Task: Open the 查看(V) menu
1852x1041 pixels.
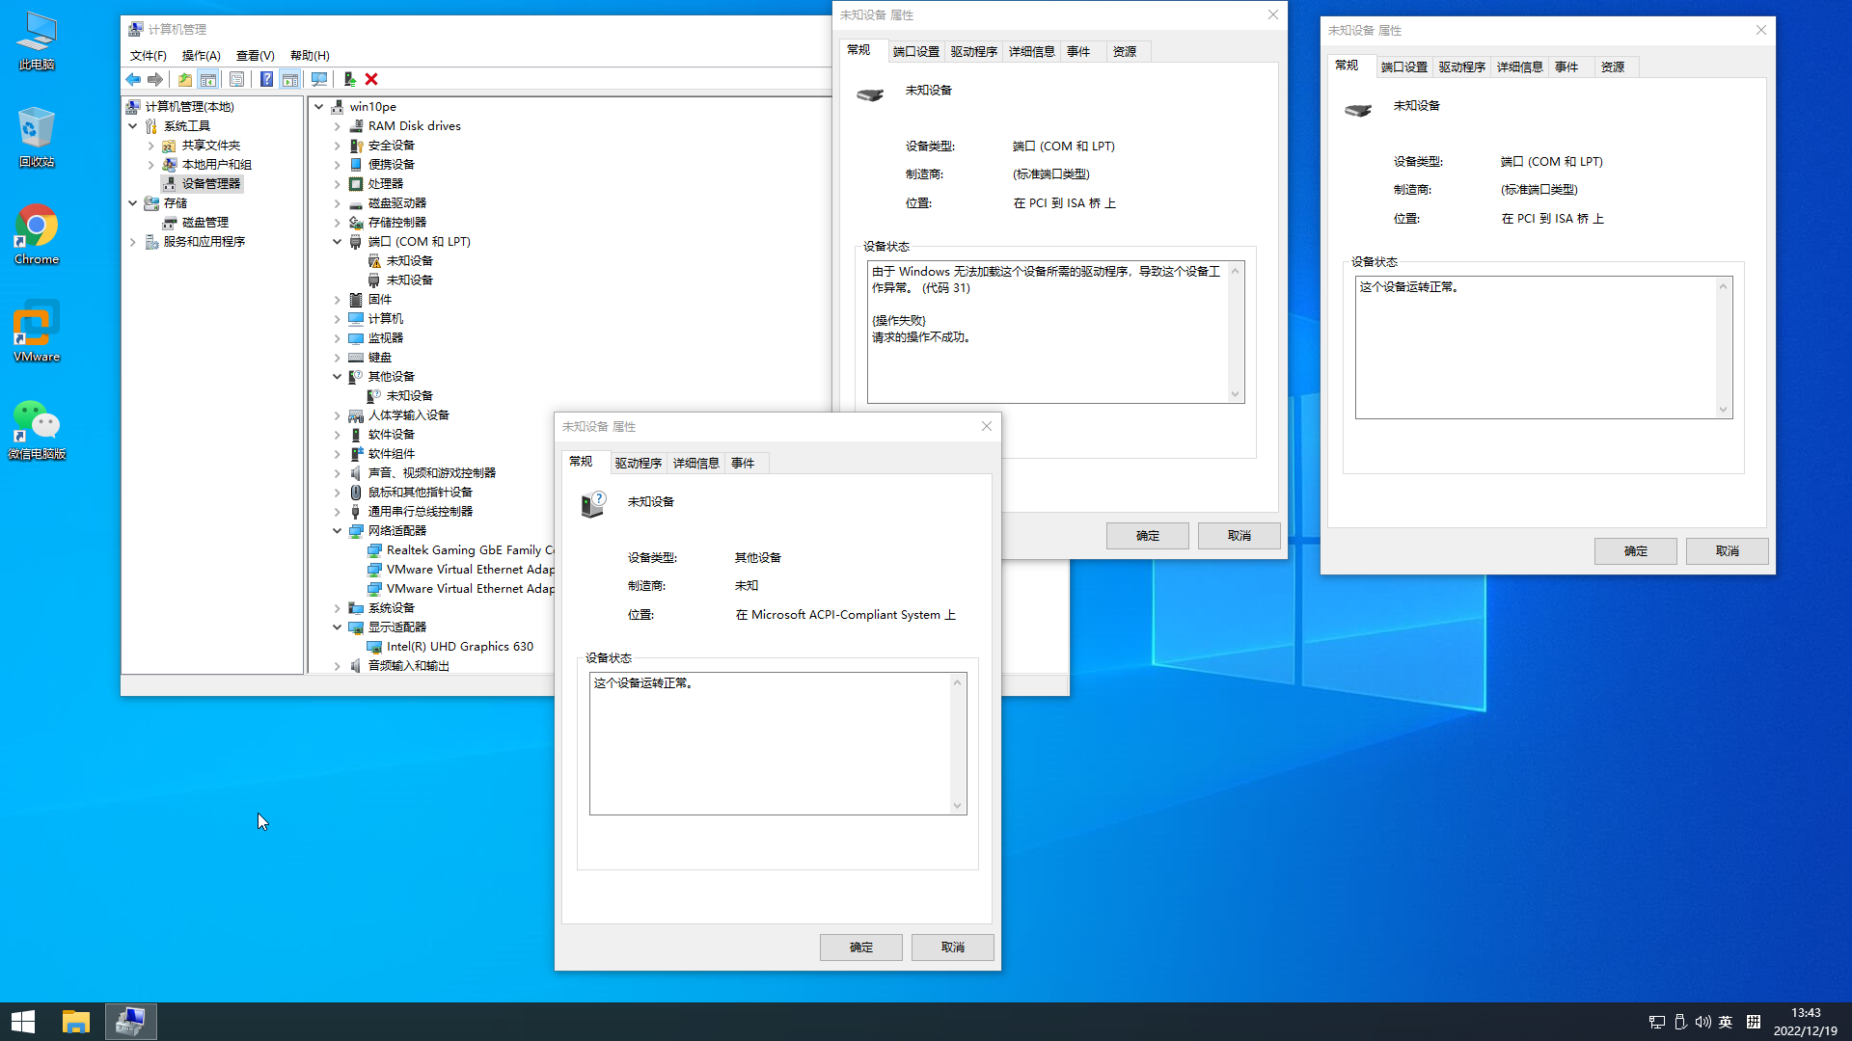Action: pos(255,56)
